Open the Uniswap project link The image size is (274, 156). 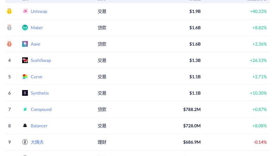pyautogui.click(x=39, y=11)
